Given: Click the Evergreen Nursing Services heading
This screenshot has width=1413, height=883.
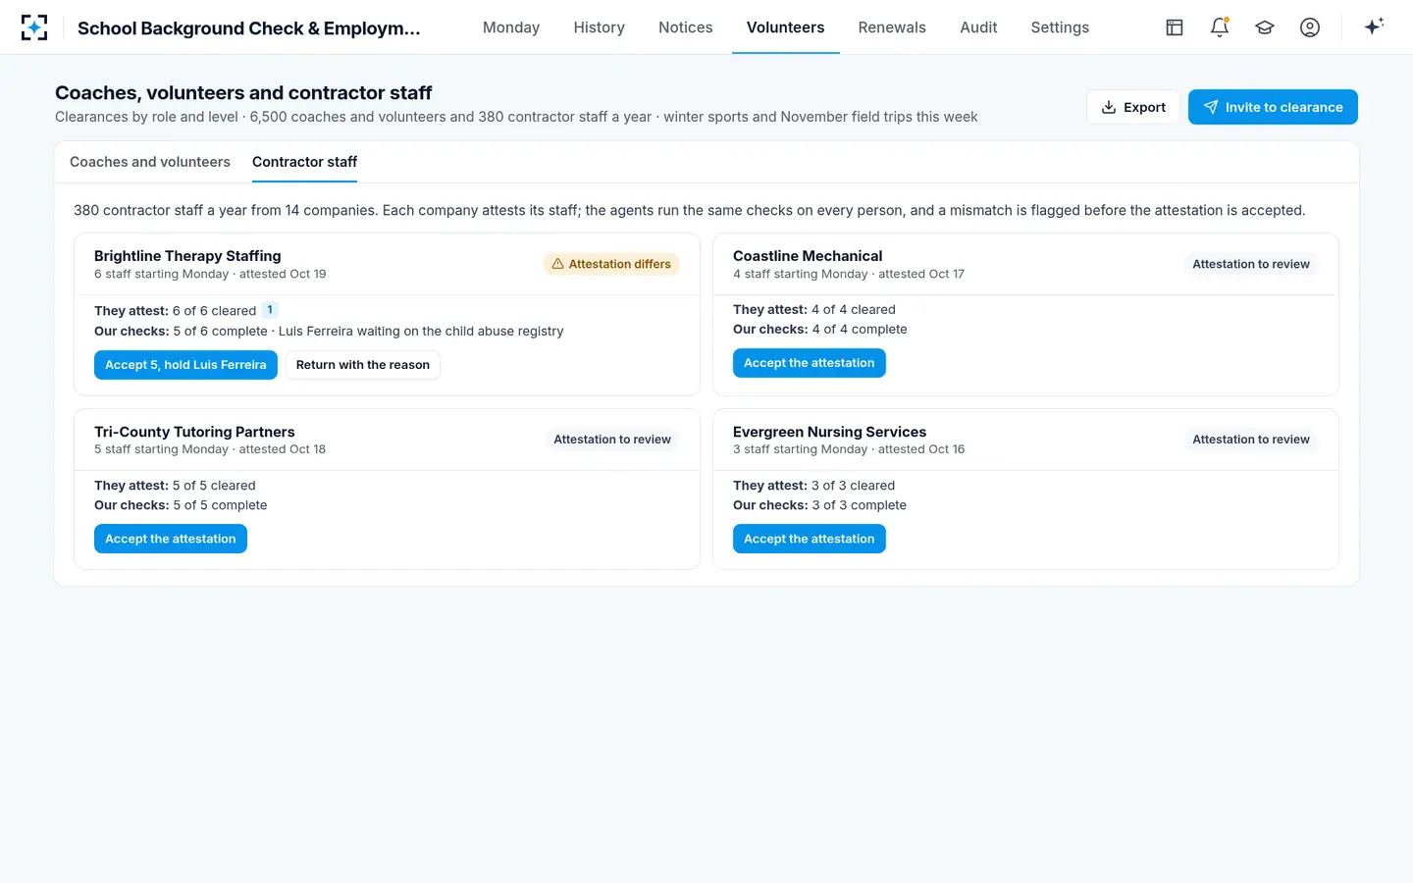Looking at the screenshot, I should coord(830,432).
